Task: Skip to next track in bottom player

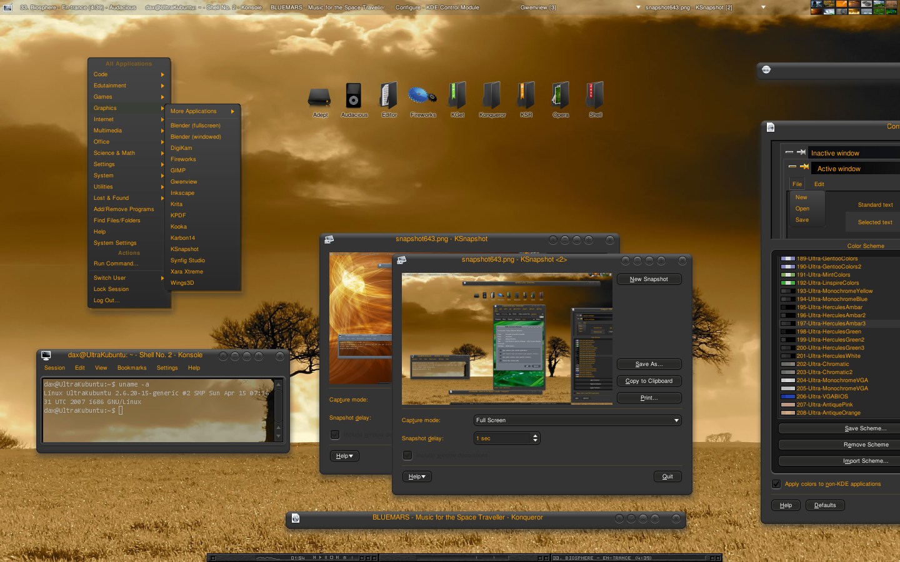Action: pyautogui.click(x=337, y=557)
